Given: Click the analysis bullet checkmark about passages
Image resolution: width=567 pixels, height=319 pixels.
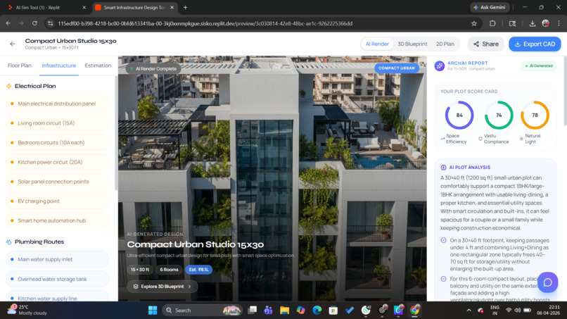Looking at the screenshot, I should click(x=443, y=240).
